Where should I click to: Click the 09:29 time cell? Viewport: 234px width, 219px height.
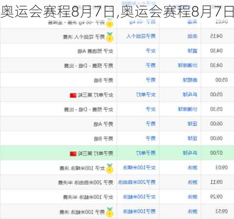(216, 197)
